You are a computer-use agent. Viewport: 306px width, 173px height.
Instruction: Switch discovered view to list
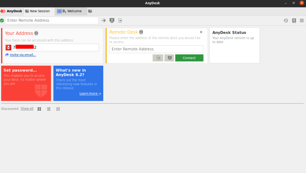(x=49, y=109)
